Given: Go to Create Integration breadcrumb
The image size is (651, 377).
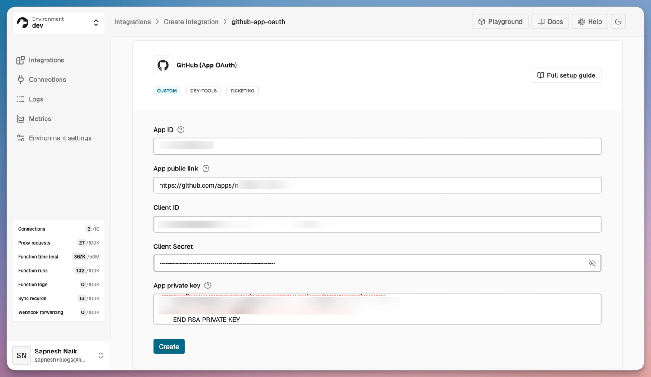Looking at the screenshot, I should click(191, 22).
